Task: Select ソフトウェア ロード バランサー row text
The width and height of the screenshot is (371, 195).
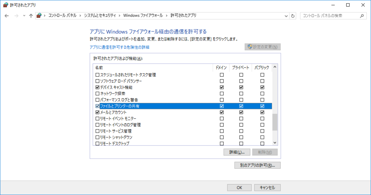Action: (121, 81)
